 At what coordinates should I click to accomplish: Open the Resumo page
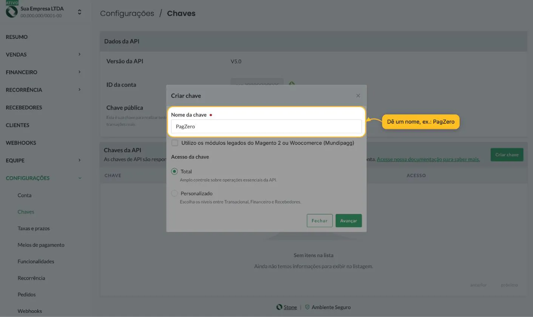pos(17,37)
